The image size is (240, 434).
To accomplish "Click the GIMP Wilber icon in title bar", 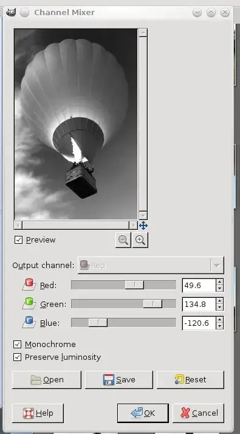I will pyautogui.click(x=11, y=12).
